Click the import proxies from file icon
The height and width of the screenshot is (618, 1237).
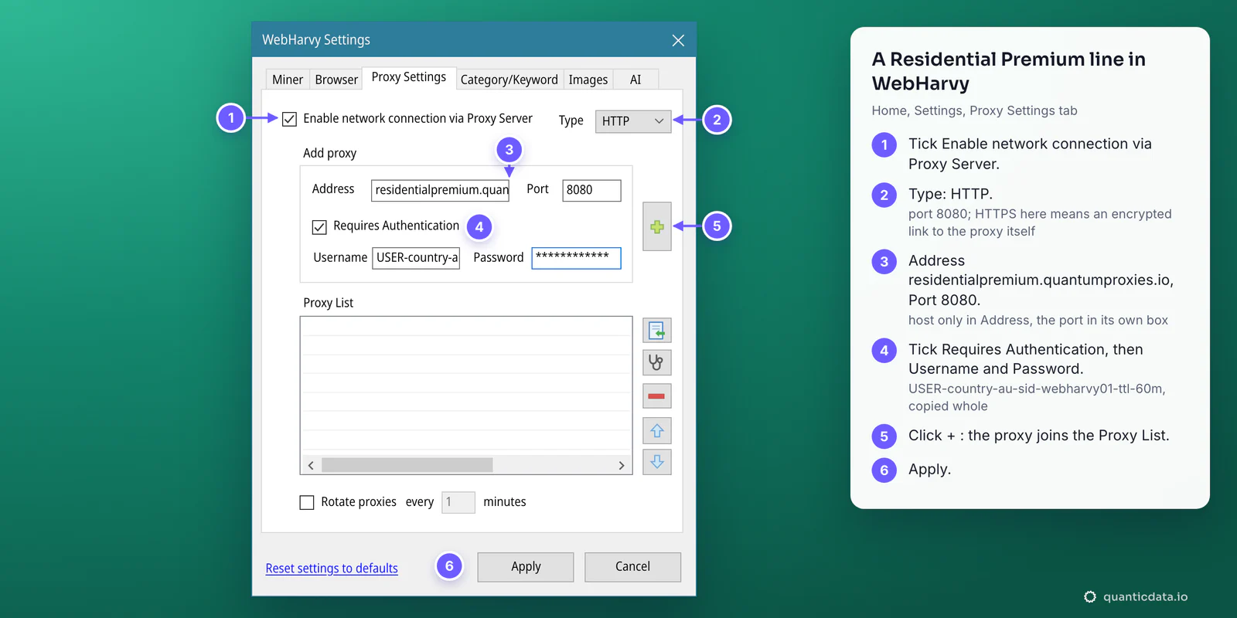tap(656, 331)
